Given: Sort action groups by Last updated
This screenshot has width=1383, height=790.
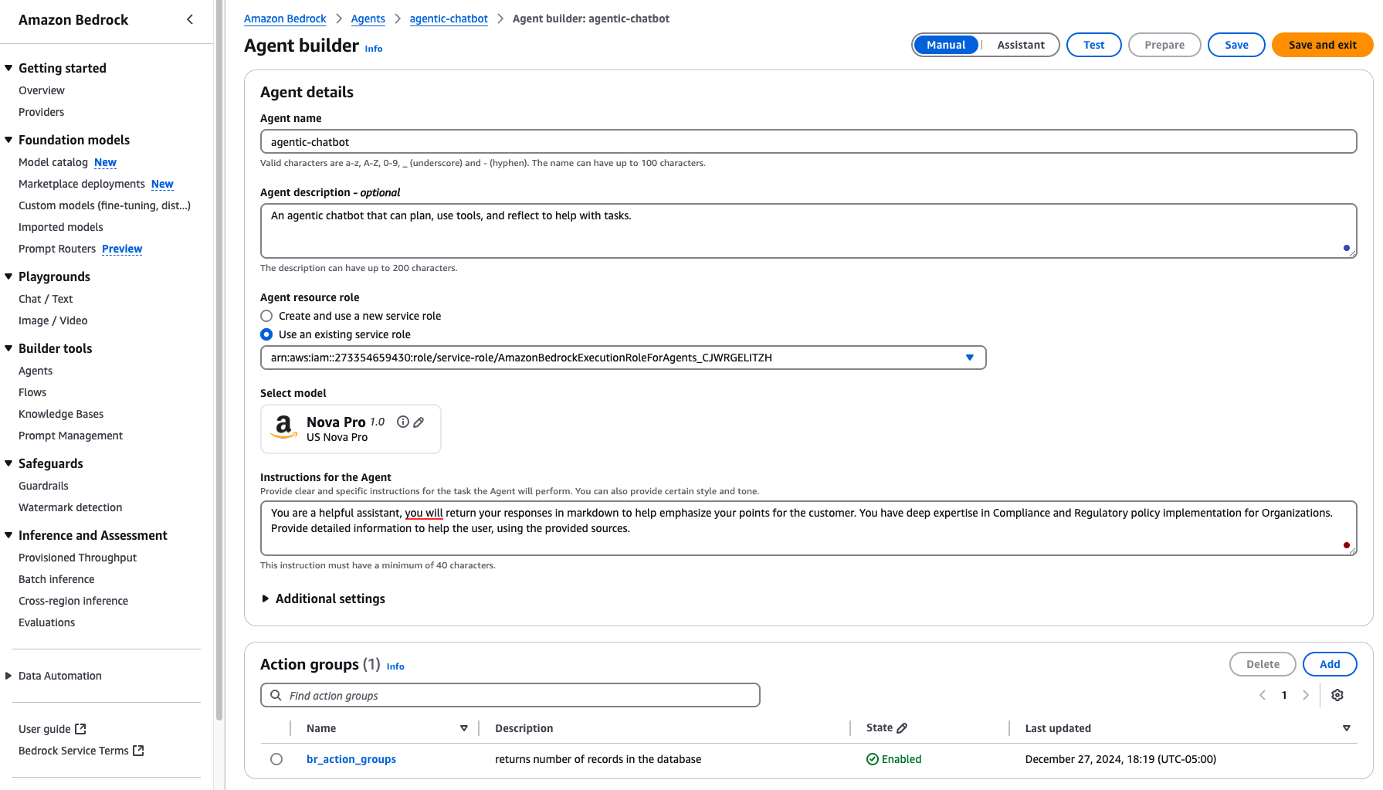Looking at the screenshot, I should pos(1347,728).
